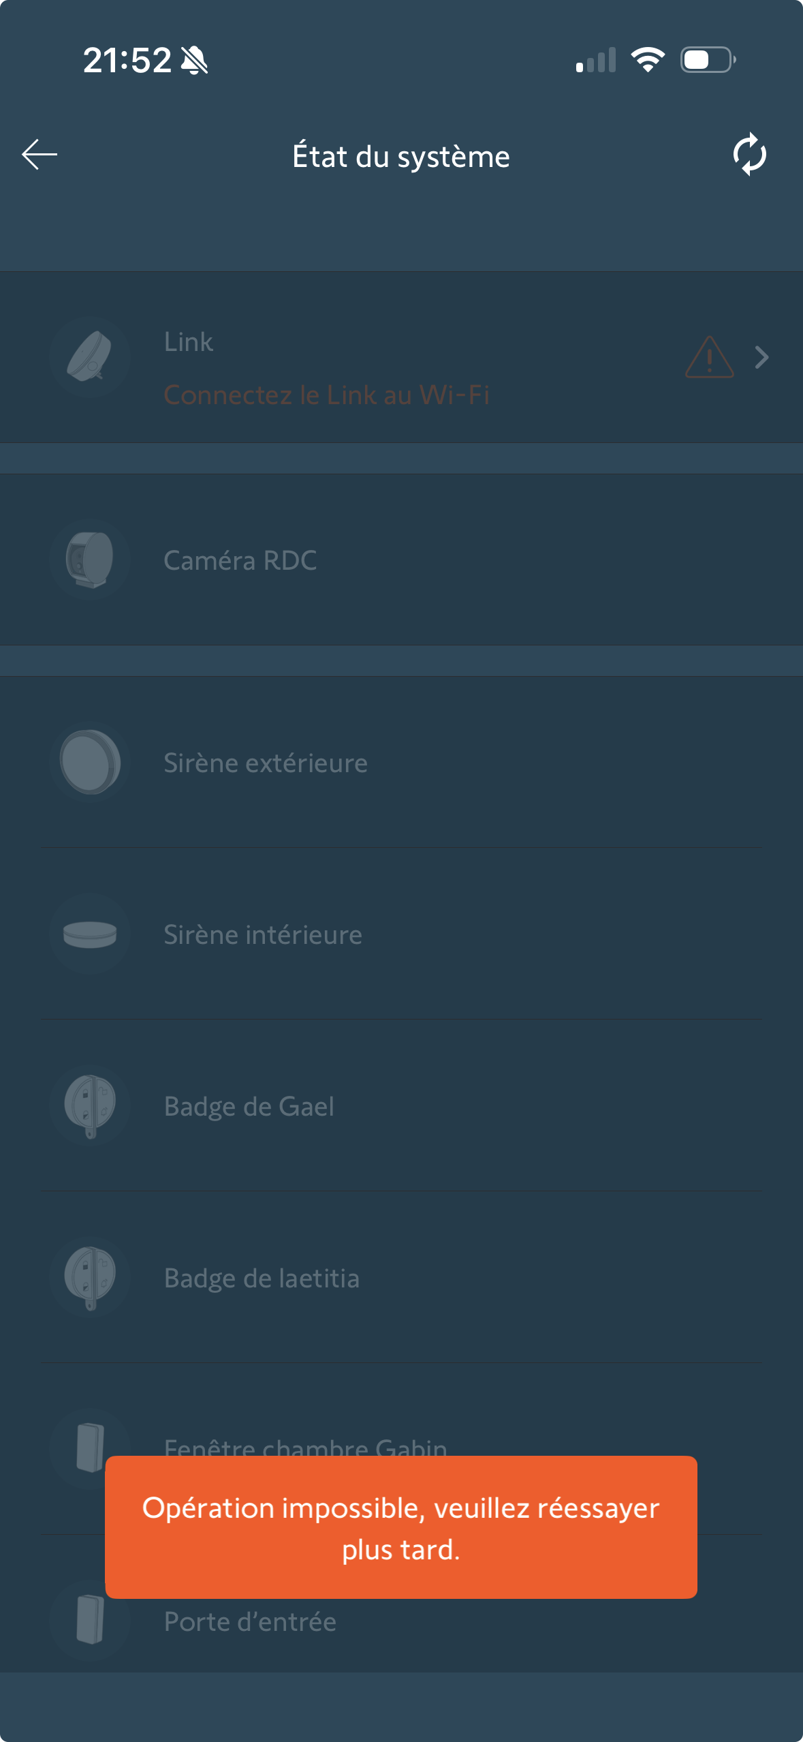Tap the Link device icon
The width and height of the screenshot is (803, 1742).
click(x=90, y=357)
